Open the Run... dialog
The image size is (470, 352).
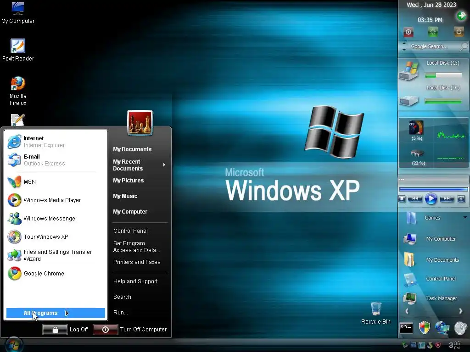[x=121, y=313]
